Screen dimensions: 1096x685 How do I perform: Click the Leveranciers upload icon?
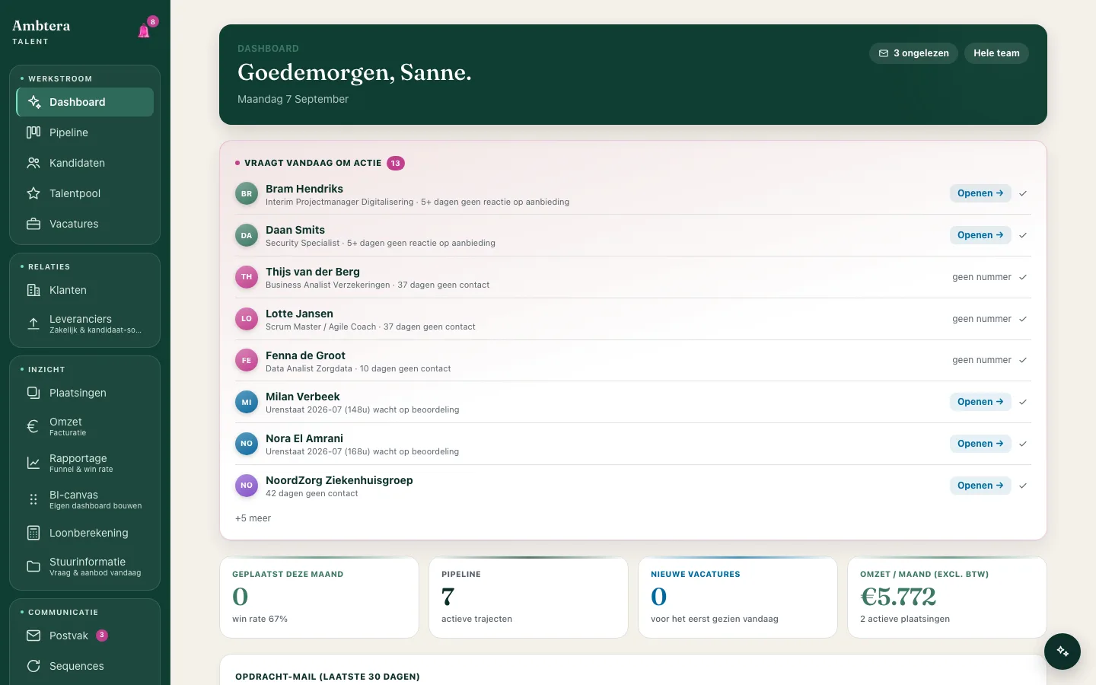[33, 323]
